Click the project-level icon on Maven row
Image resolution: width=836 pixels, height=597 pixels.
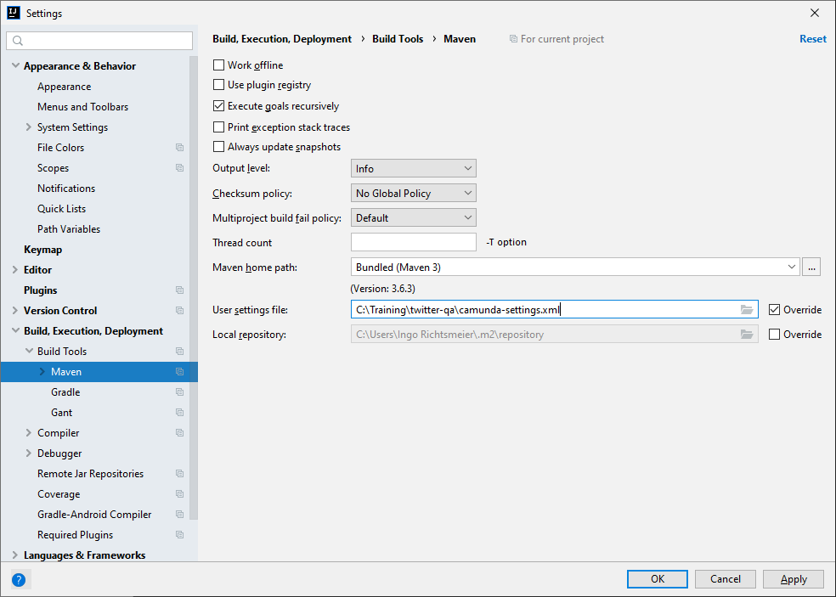[x=179, y=371]
